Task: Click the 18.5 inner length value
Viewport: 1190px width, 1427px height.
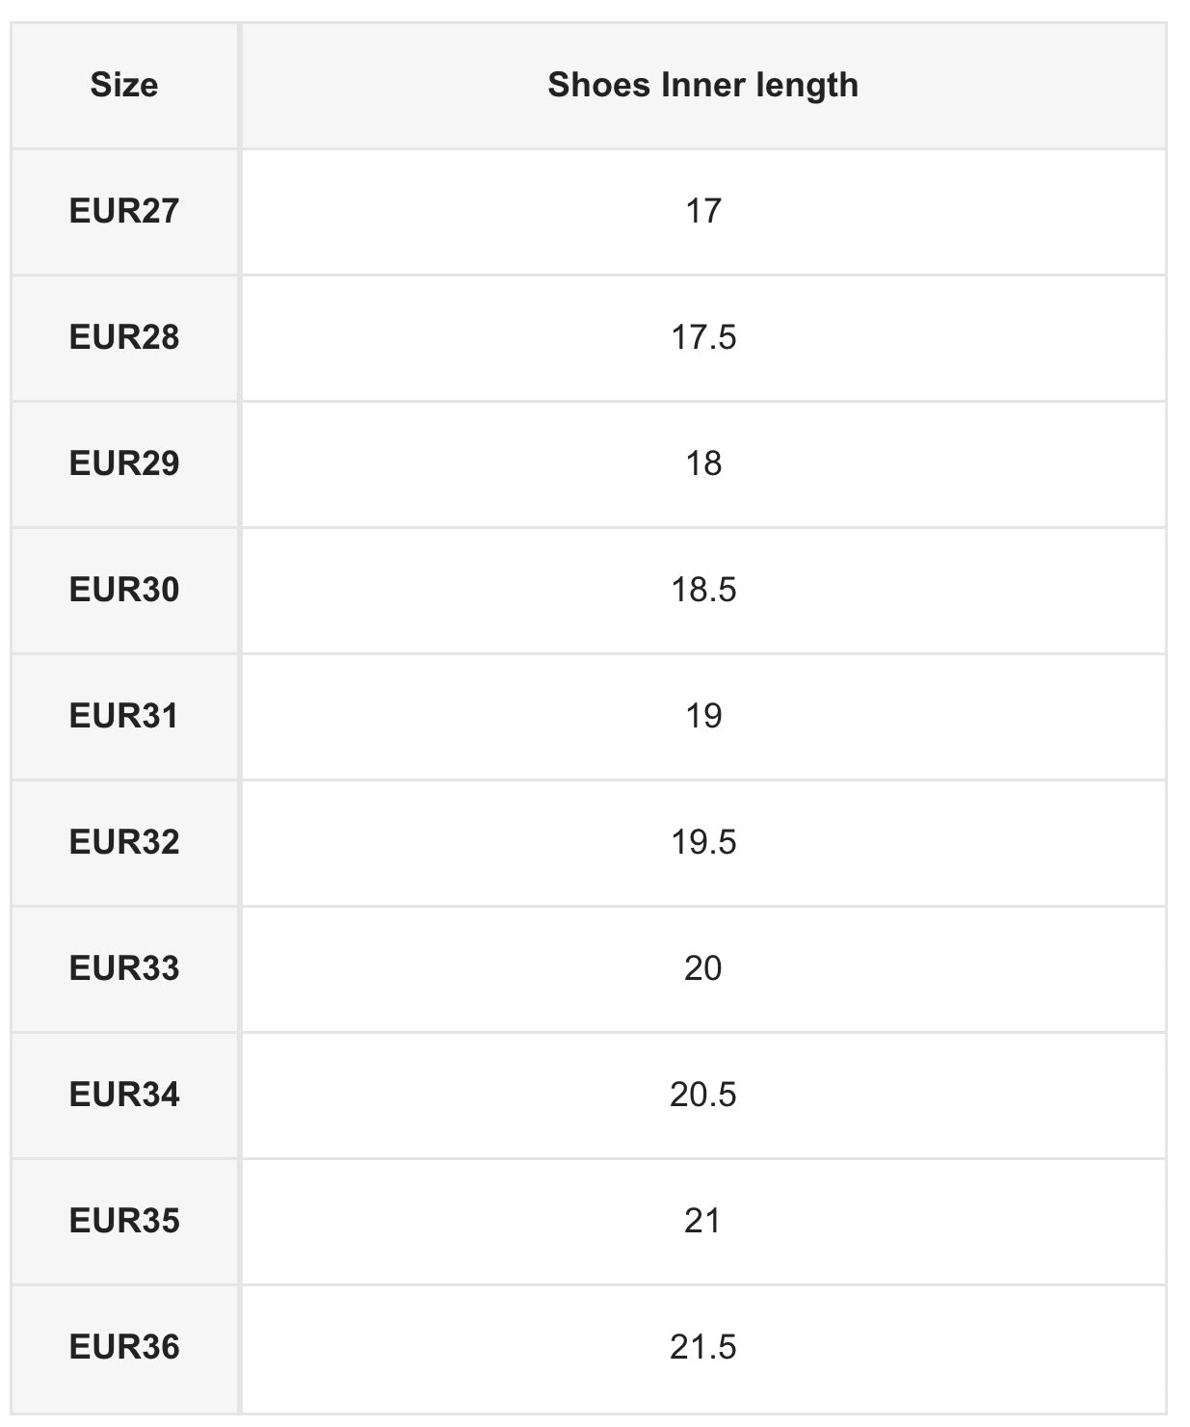Action: coord(703,590)
